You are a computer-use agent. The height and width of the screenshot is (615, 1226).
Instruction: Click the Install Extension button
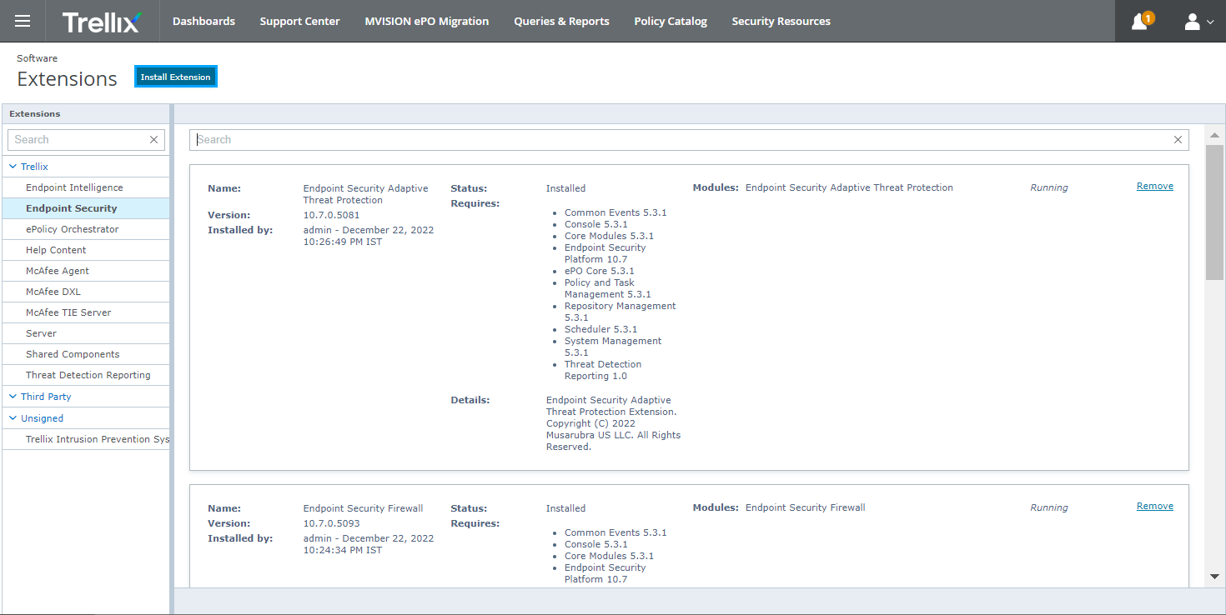pyautogui.click(x=176, y=77)
